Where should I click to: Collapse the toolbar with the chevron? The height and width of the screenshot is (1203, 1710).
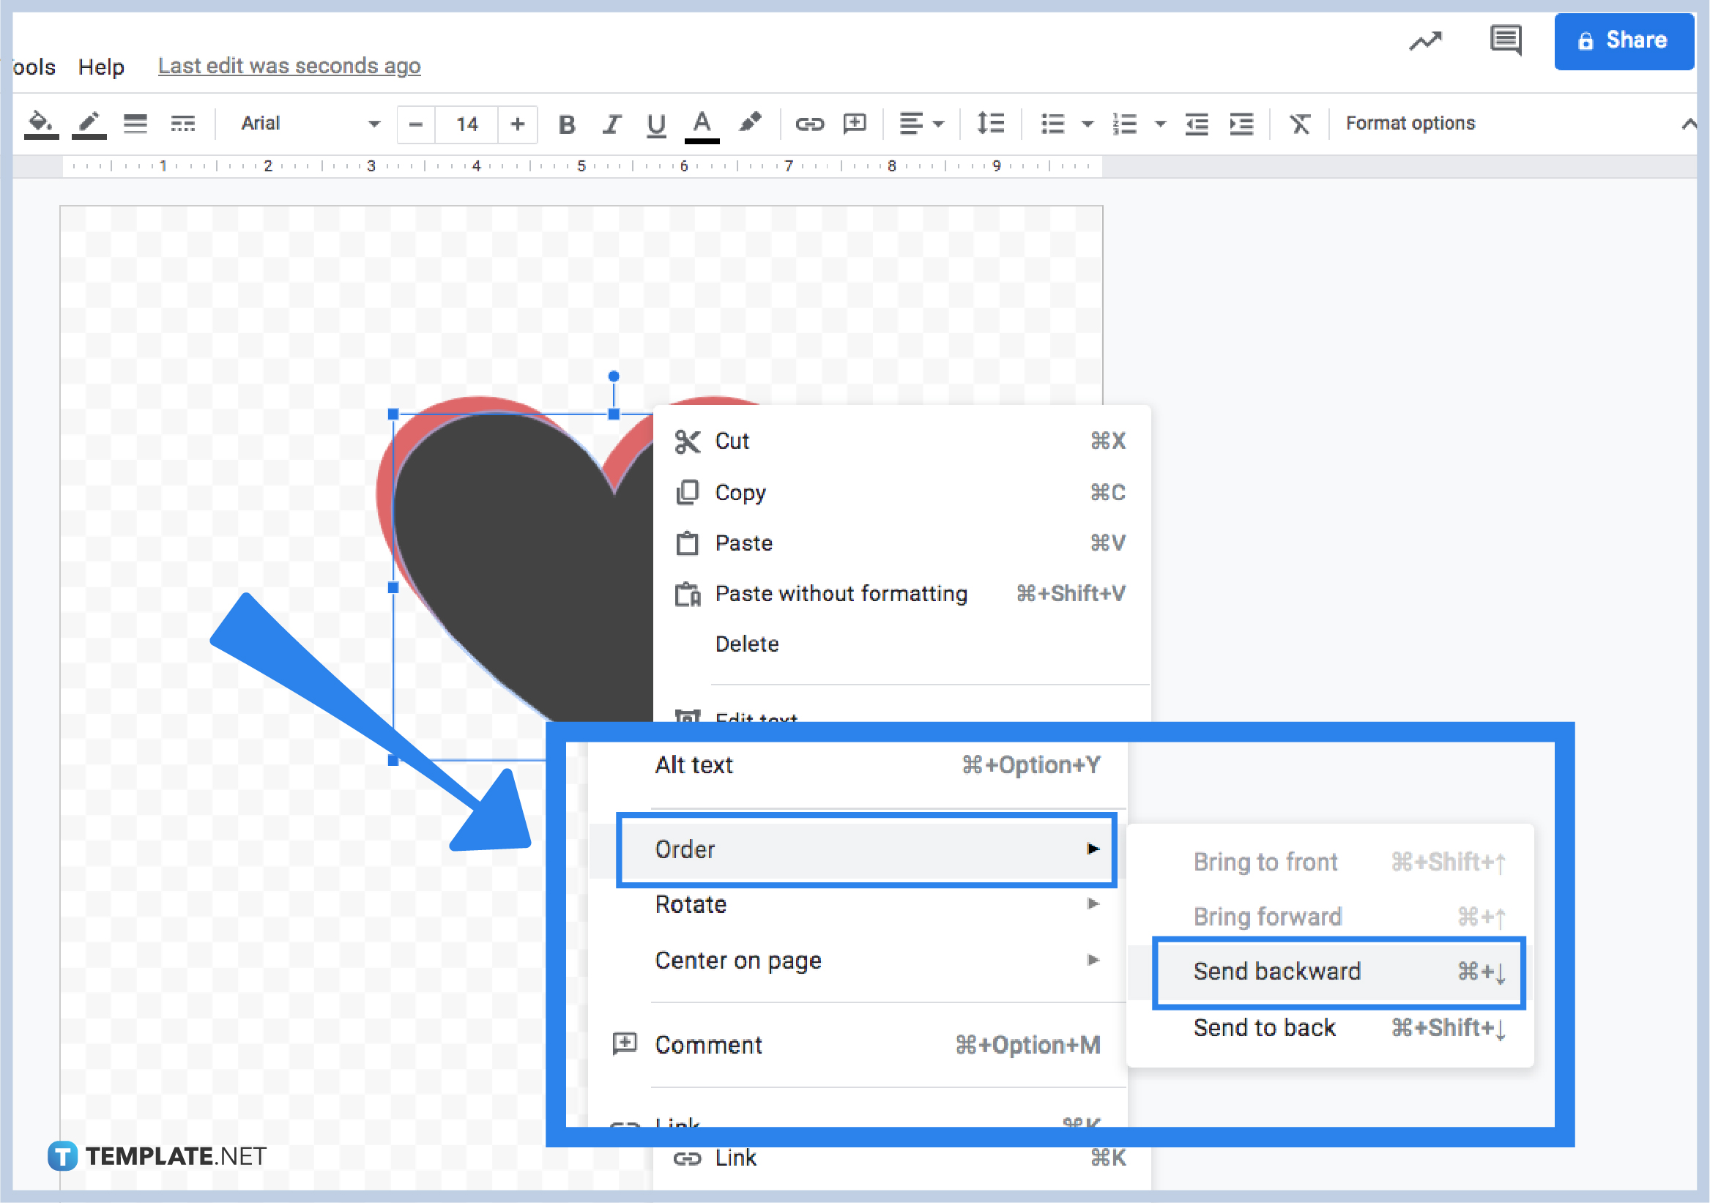[1689, 124]
